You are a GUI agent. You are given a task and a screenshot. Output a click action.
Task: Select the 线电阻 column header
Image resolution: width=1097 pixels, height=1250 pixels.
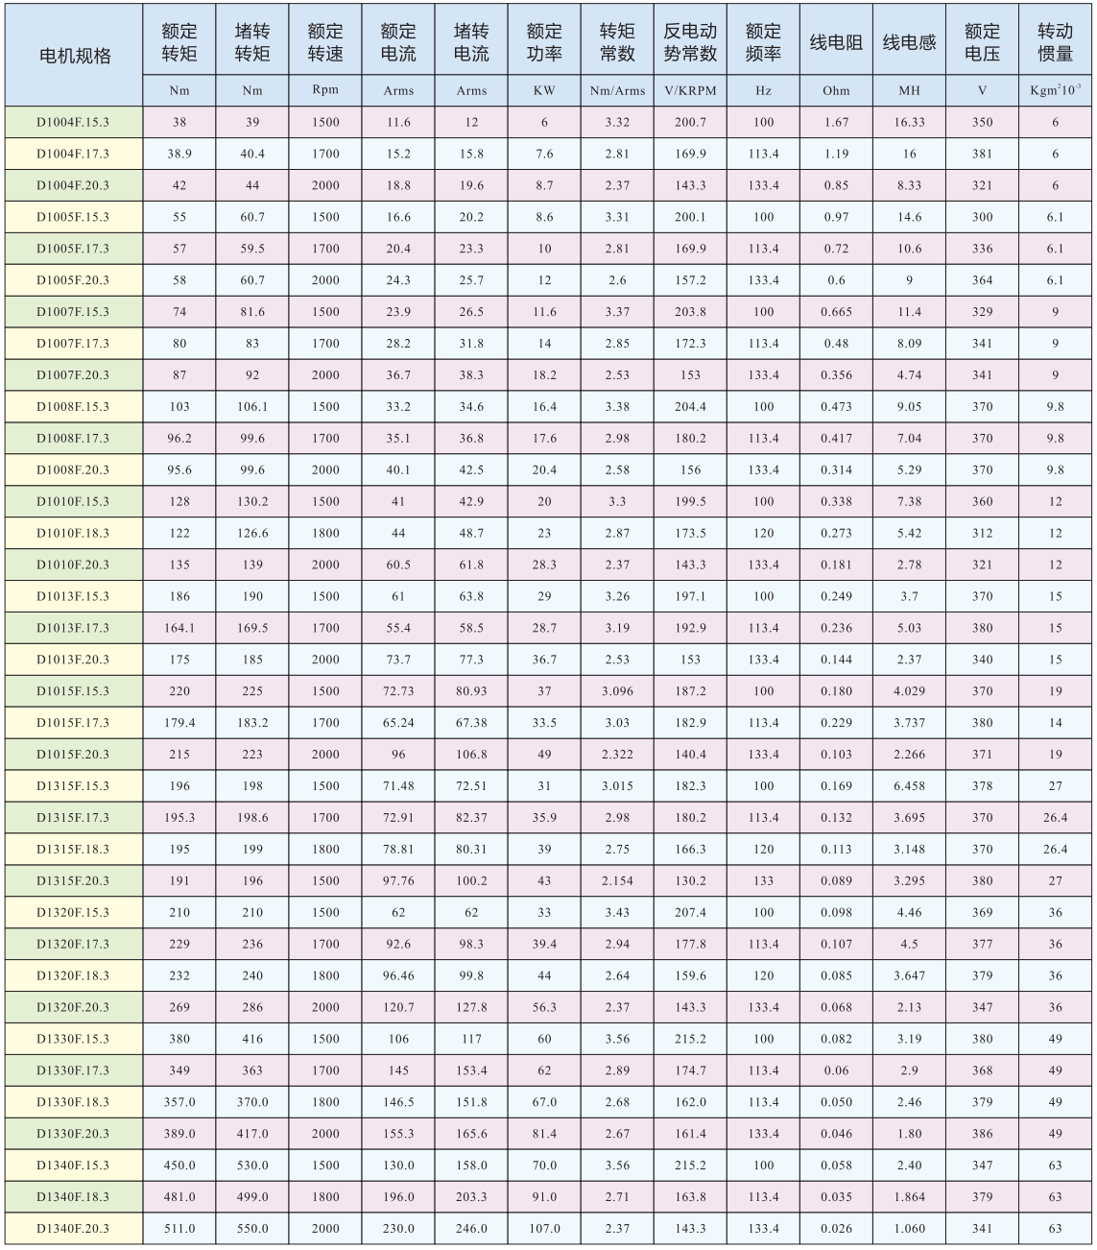pos(836,42)
